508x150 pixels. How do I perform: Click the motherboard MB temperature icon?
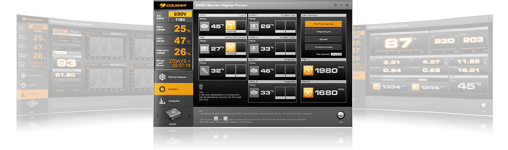(x=205, y=49)
